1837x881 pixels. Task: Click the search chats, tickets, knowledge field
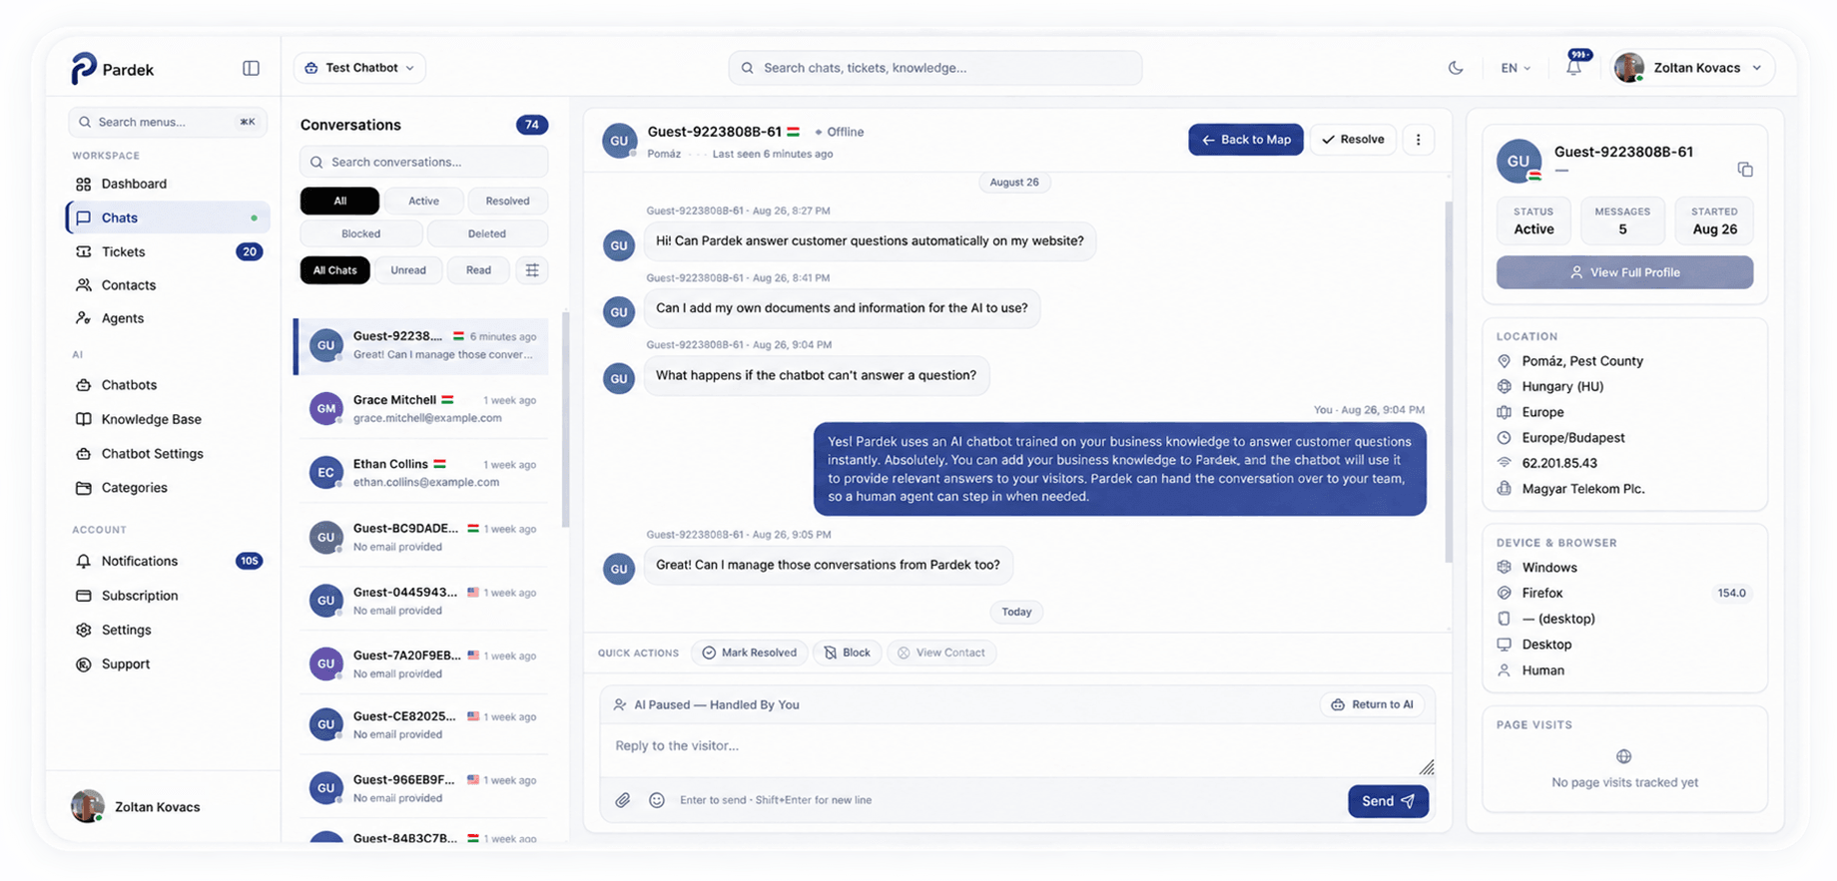click(935, 68)
